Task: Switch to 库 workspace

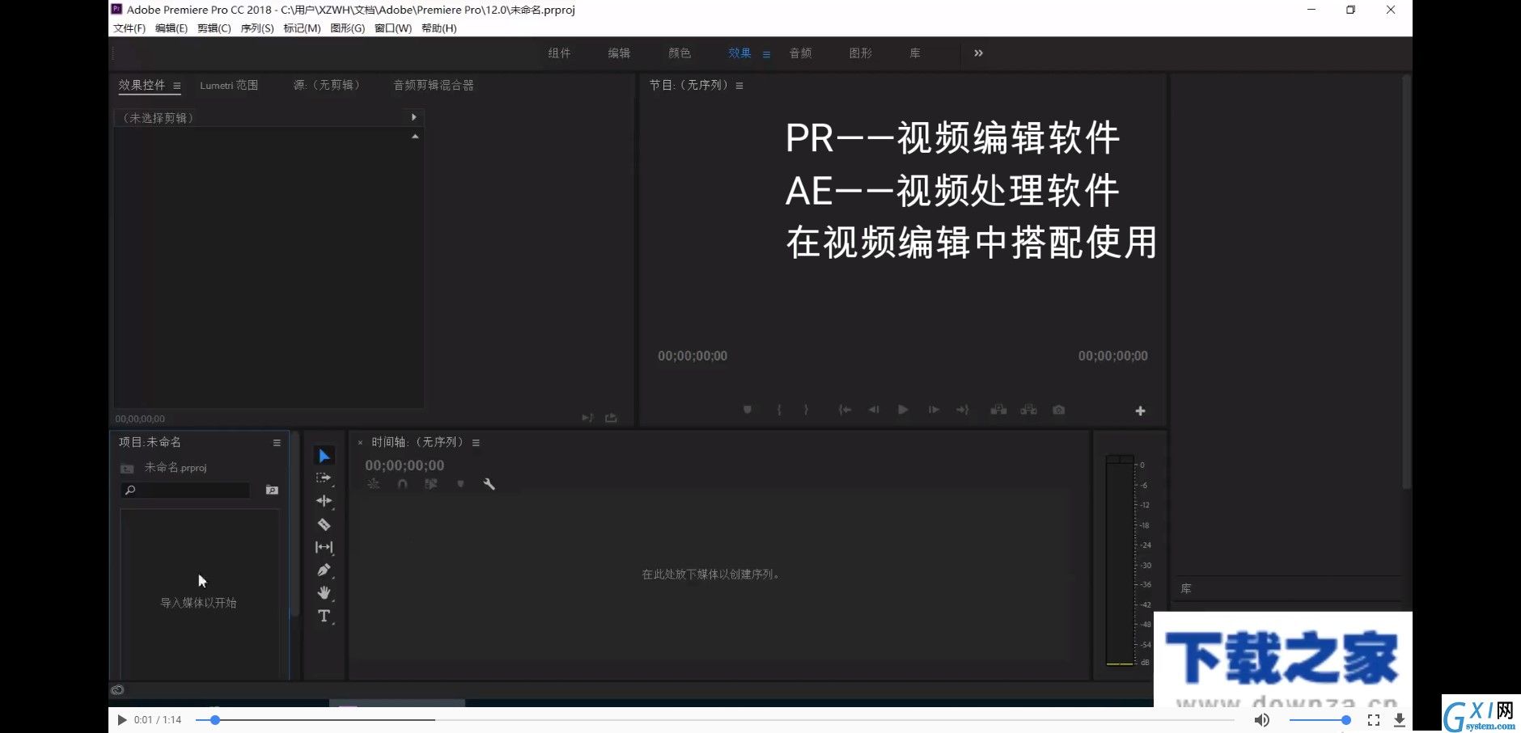Action: coord(915,53)
